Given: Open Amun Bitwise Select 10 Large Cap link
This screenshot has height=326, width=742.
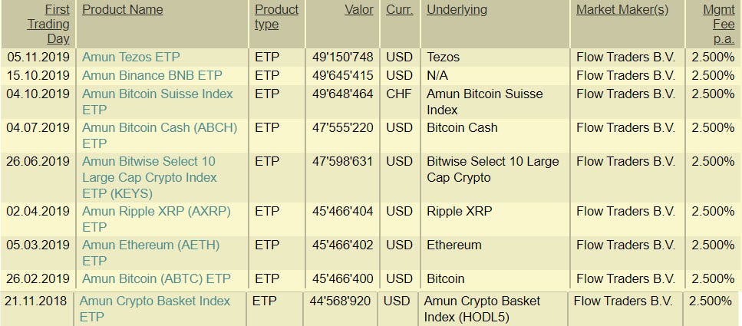Looking at the screenshot, I should (x=150, y=177).
